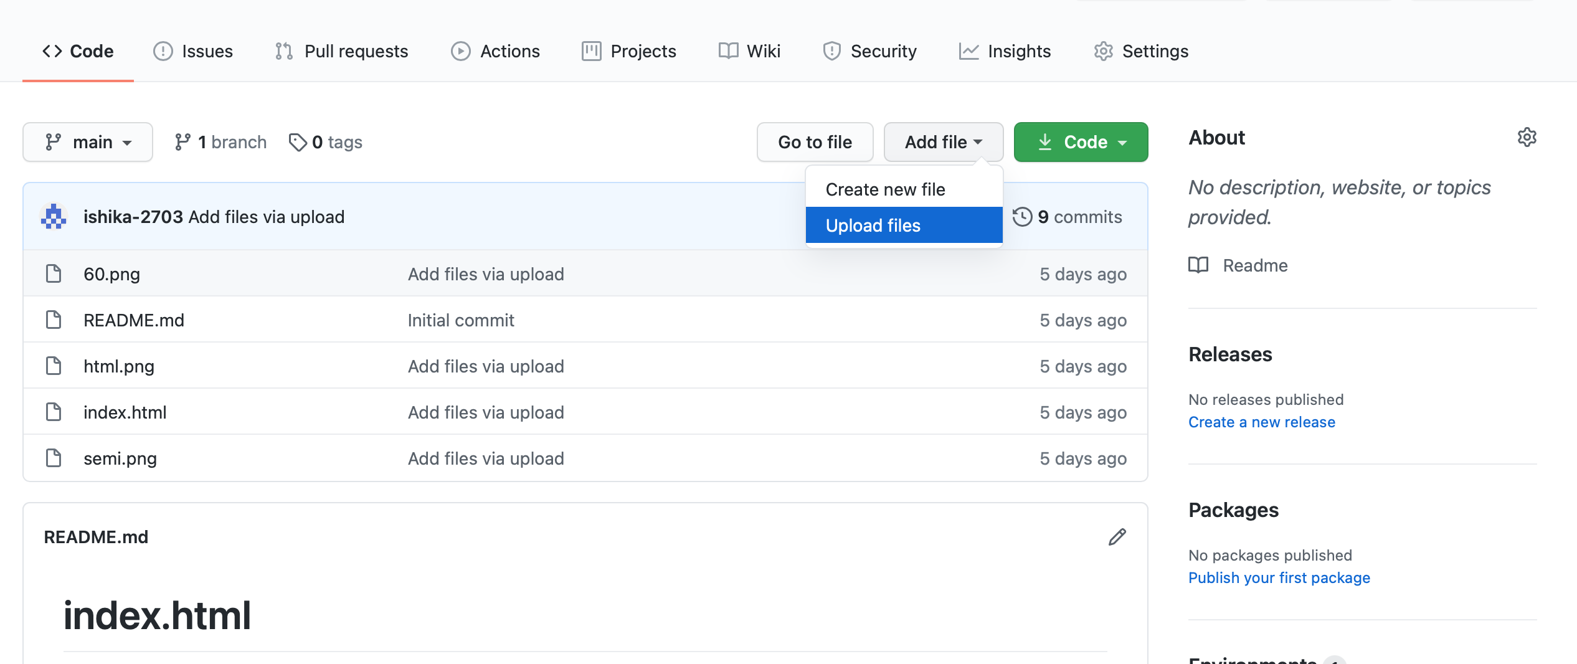Image resolution: width=1577 pixels, height=664 pixels.
Task: Click the branch icon beside 1 branch
Action: click(182, 142)
